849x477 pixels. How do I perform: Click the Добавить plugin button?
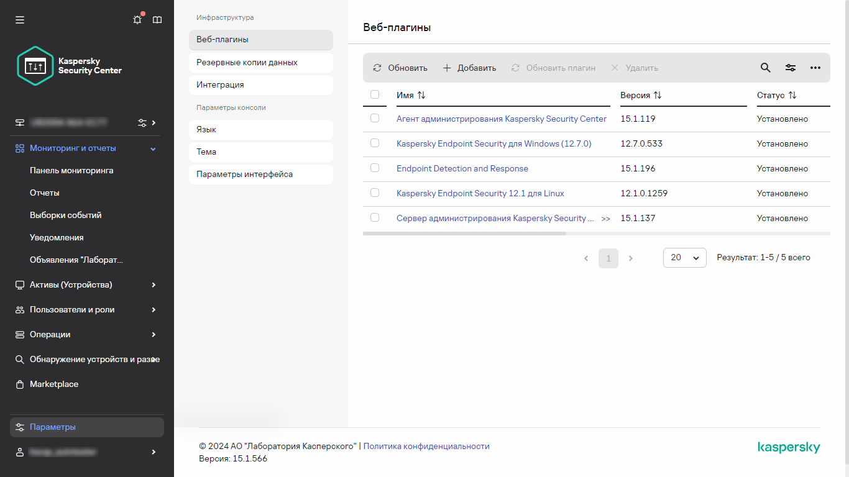[469, 68]
